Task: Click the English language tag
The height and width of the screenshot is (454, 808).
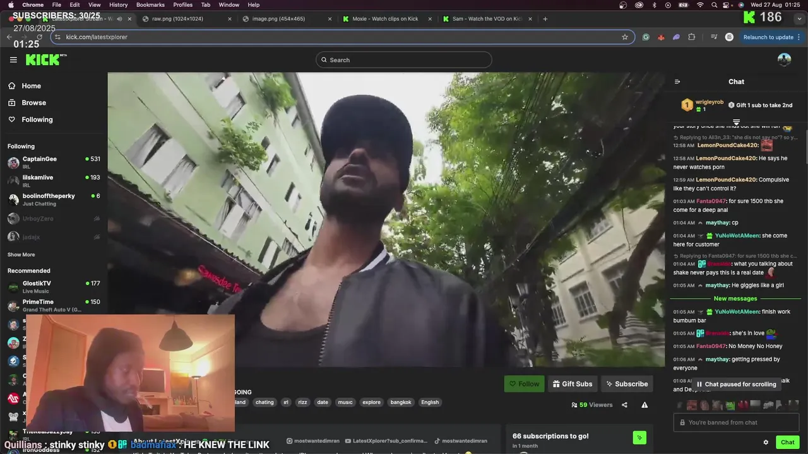Action: click(430, 402)
